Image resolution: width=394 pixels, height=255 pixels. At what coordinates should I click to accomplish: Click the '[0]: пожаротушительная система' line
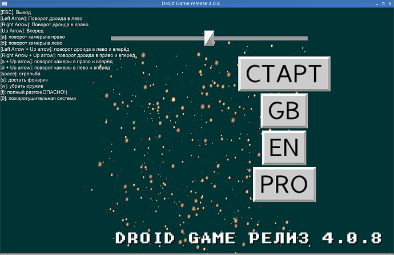click(38, 98)
